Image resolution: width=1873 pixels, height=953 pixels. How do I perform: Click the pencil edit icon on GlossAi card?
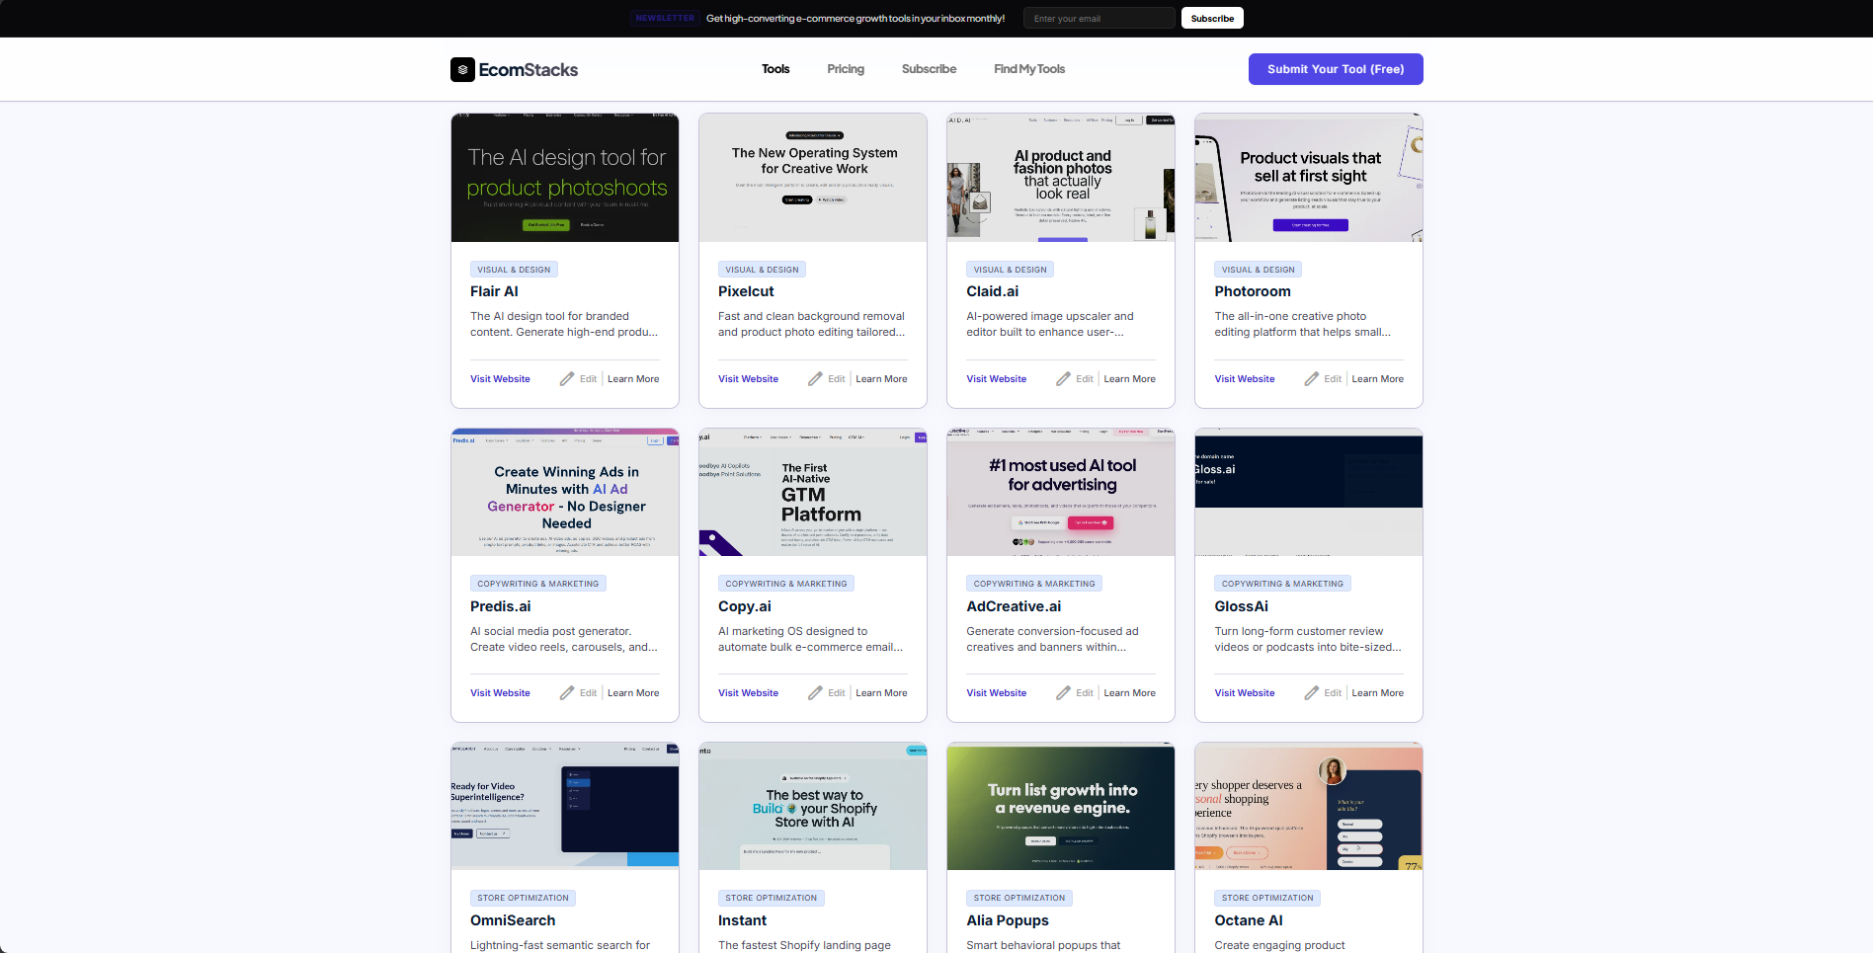point(1312,693)
